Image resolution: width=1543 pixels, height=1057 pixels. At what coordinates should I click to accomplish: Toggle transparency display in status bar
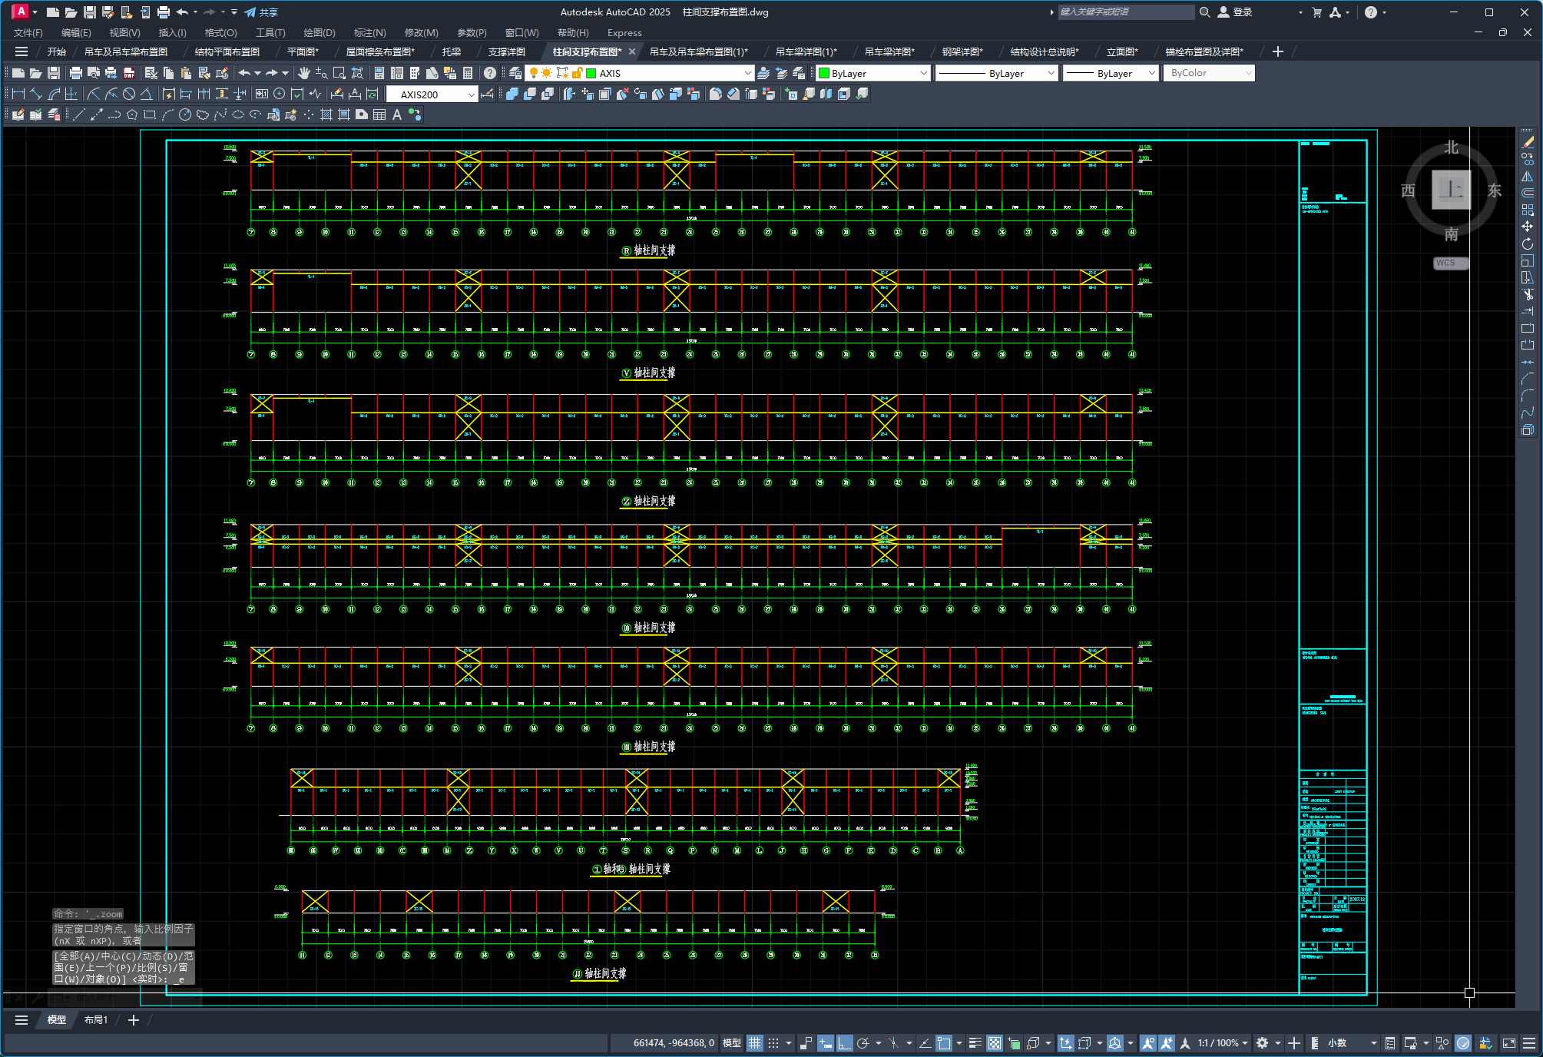[995, 1042]
